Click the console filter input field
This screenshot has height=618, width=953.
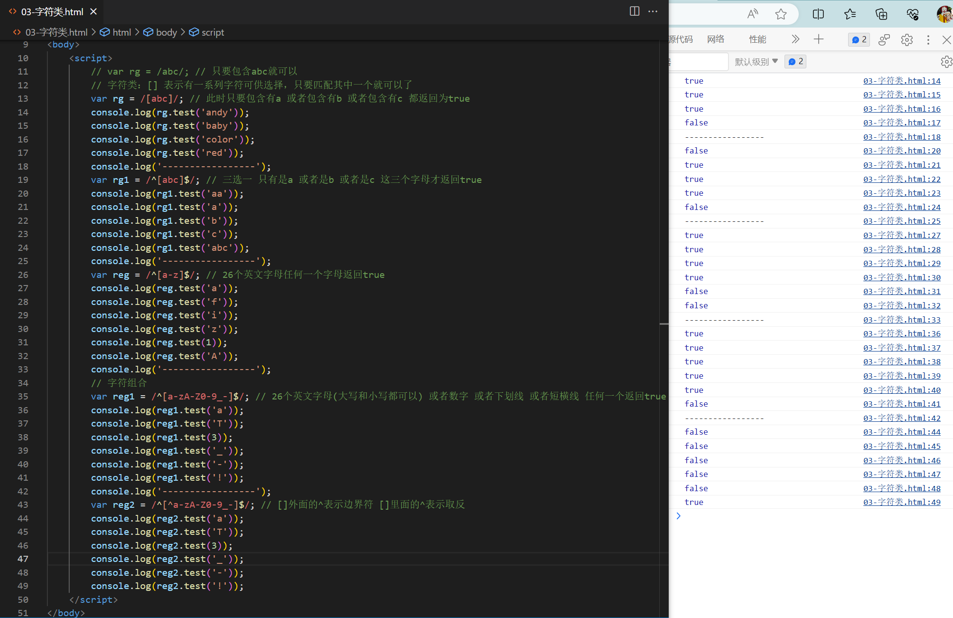point(699,62)
